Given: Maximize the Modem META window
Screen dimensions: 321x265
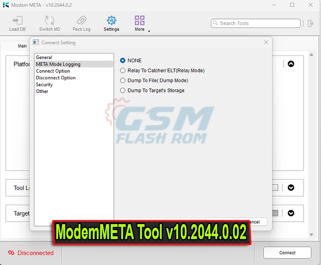Looking at the screenshot, I should (292, 5).
